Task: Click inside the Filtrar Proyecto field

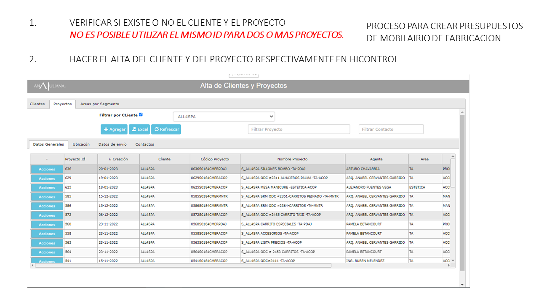Action: click(x=299, y=129)
